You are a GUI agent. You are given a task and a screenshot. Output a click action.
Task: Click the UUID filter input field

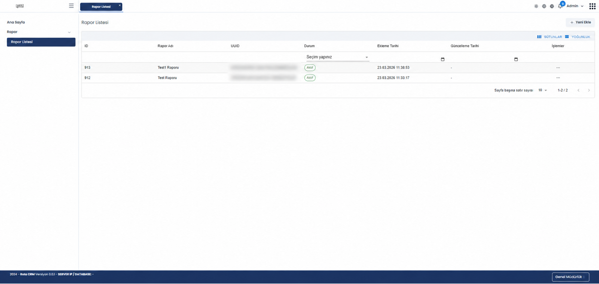[x=265, y=57]
